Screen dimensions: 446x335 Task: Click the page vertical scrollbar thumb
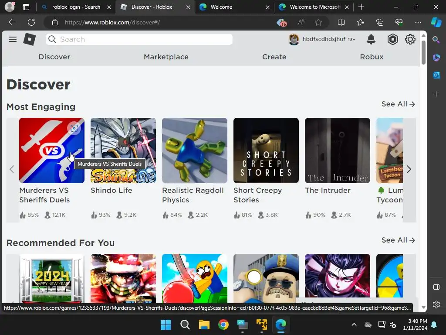coord(423,53)
